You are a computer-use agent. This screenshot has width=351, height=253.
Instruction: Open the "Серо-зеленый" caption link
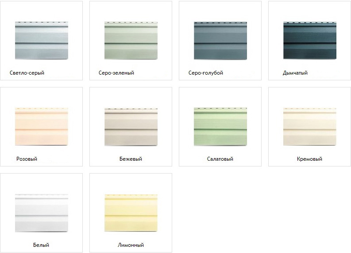(x=117, y=73)
